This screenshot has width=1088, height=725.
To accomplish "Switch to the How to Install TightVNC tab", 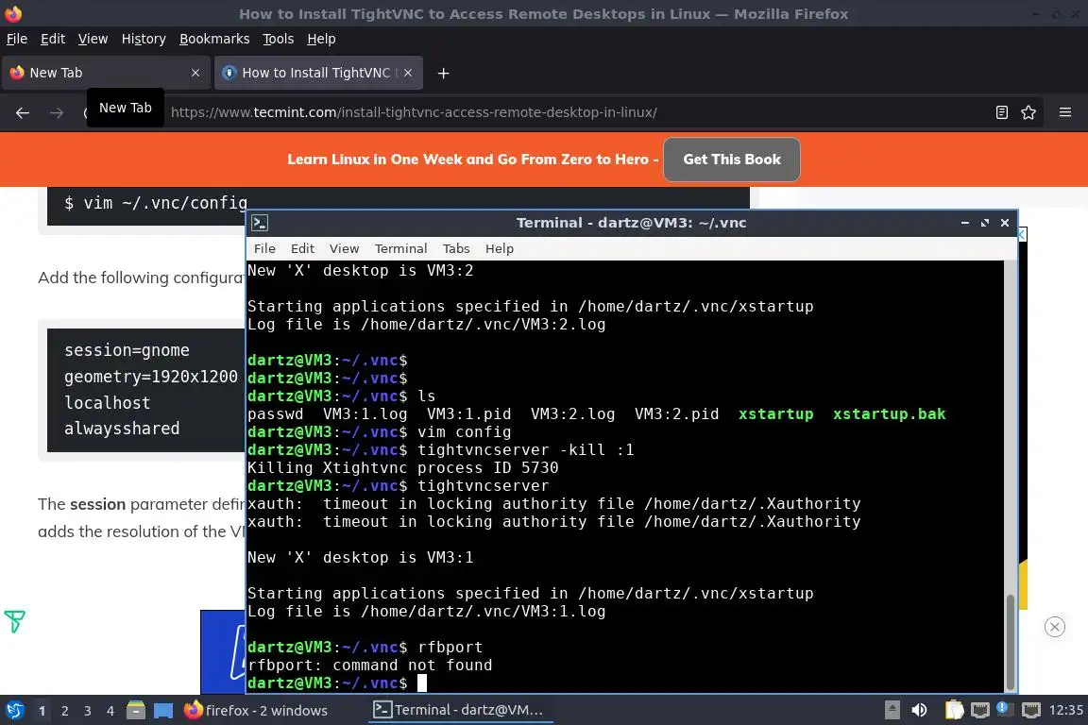I will click(318, 73).
